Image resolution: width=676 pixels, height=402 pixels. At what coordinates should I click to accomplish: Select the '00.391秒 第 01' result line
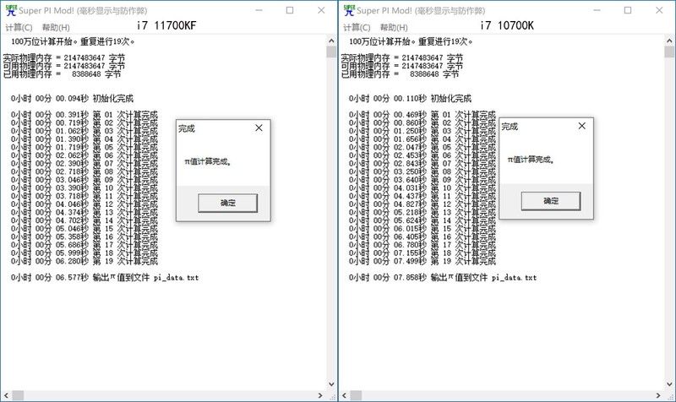pyautogui.click(x=84, y=115)
